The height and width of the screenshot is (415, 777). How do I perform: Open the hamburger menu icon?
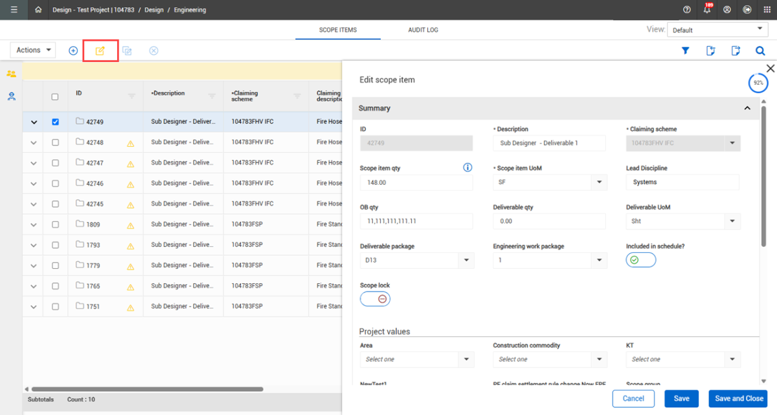[x=14, y=10]
